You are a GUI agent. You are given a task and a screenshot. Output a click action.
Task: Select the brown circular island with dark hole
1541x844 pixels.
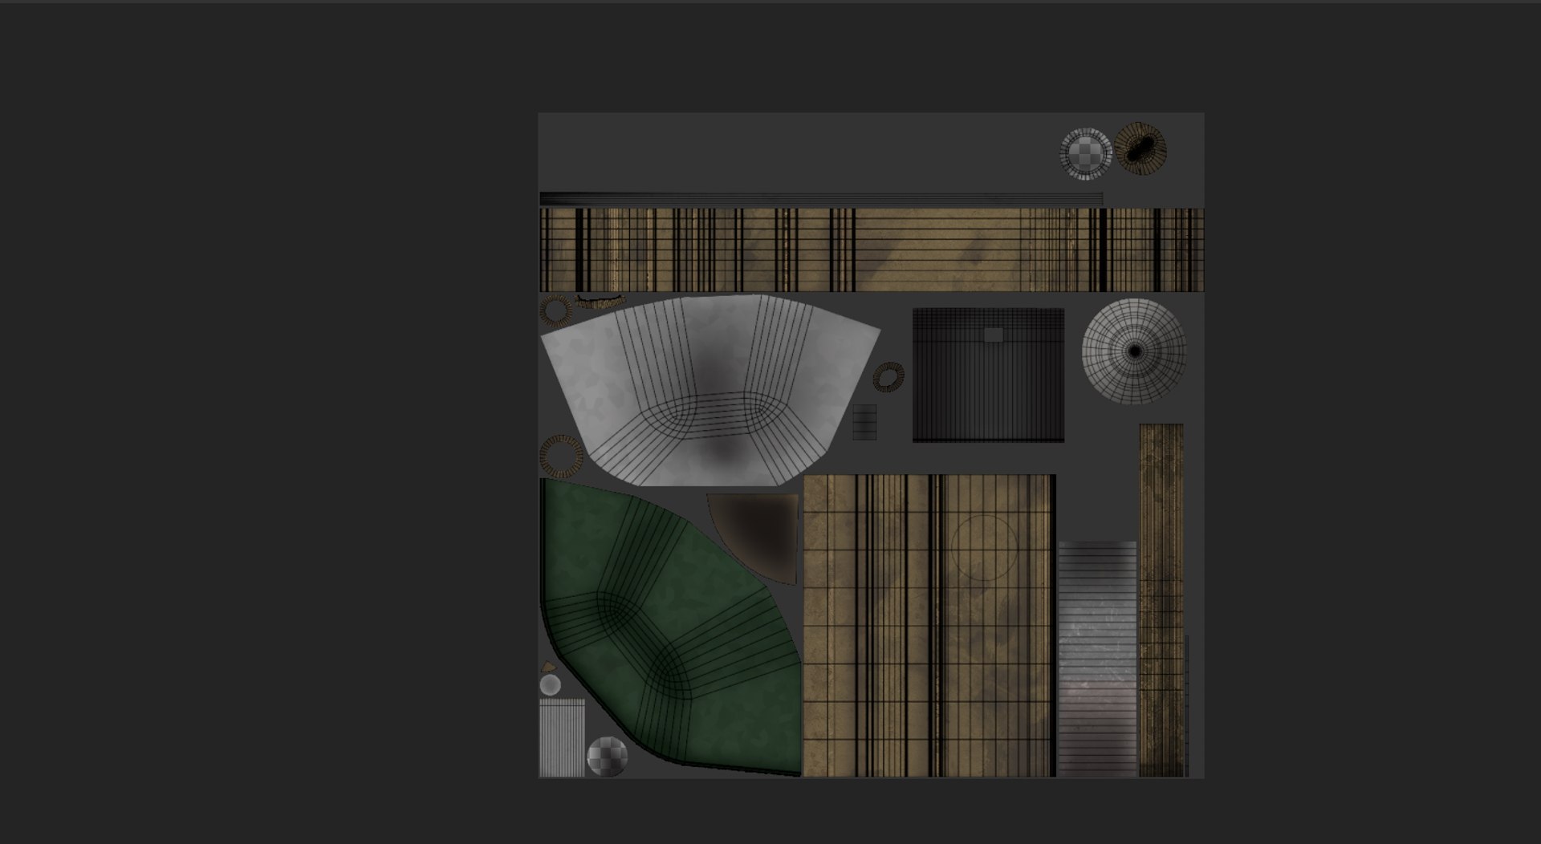click(x=1140, y=148)
